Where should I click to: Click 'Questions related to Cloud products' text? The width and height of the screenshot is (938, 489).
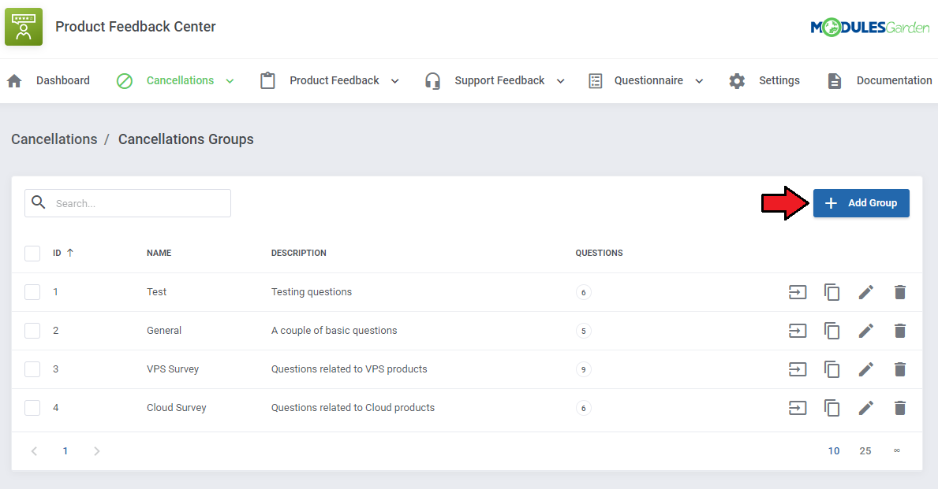click(x=353, y=408)
